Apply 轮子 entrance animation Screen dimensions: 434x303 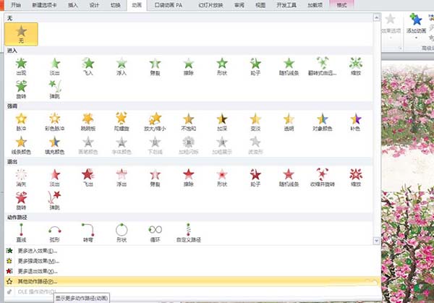tap(255, 67)
